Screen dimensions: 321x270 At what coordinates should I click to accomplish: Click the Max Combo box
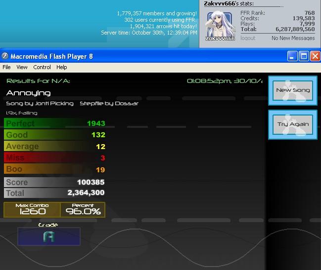tap(32, 210)
